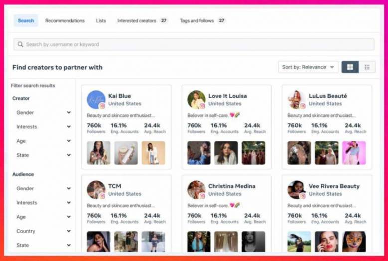Click the grid view icon

[x=350, y=67]
